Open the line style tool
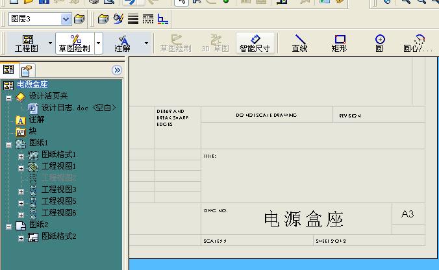This screenshot has height=270, width=439. coord(148,19)
